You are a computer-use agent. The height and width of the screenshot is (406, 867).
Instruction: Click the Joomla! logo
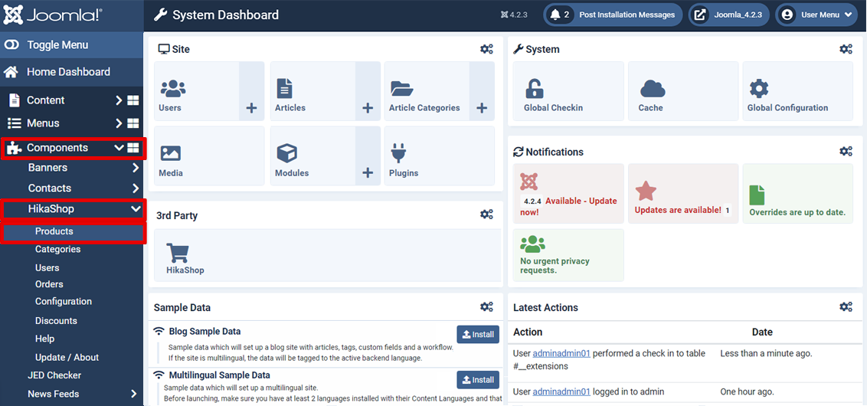pos(53,15)
